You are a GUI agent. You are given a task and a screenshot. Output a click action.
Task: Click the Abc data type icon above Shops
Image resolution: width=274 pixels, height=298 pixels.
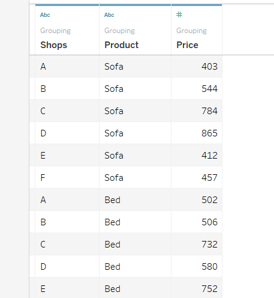(45, 15)
